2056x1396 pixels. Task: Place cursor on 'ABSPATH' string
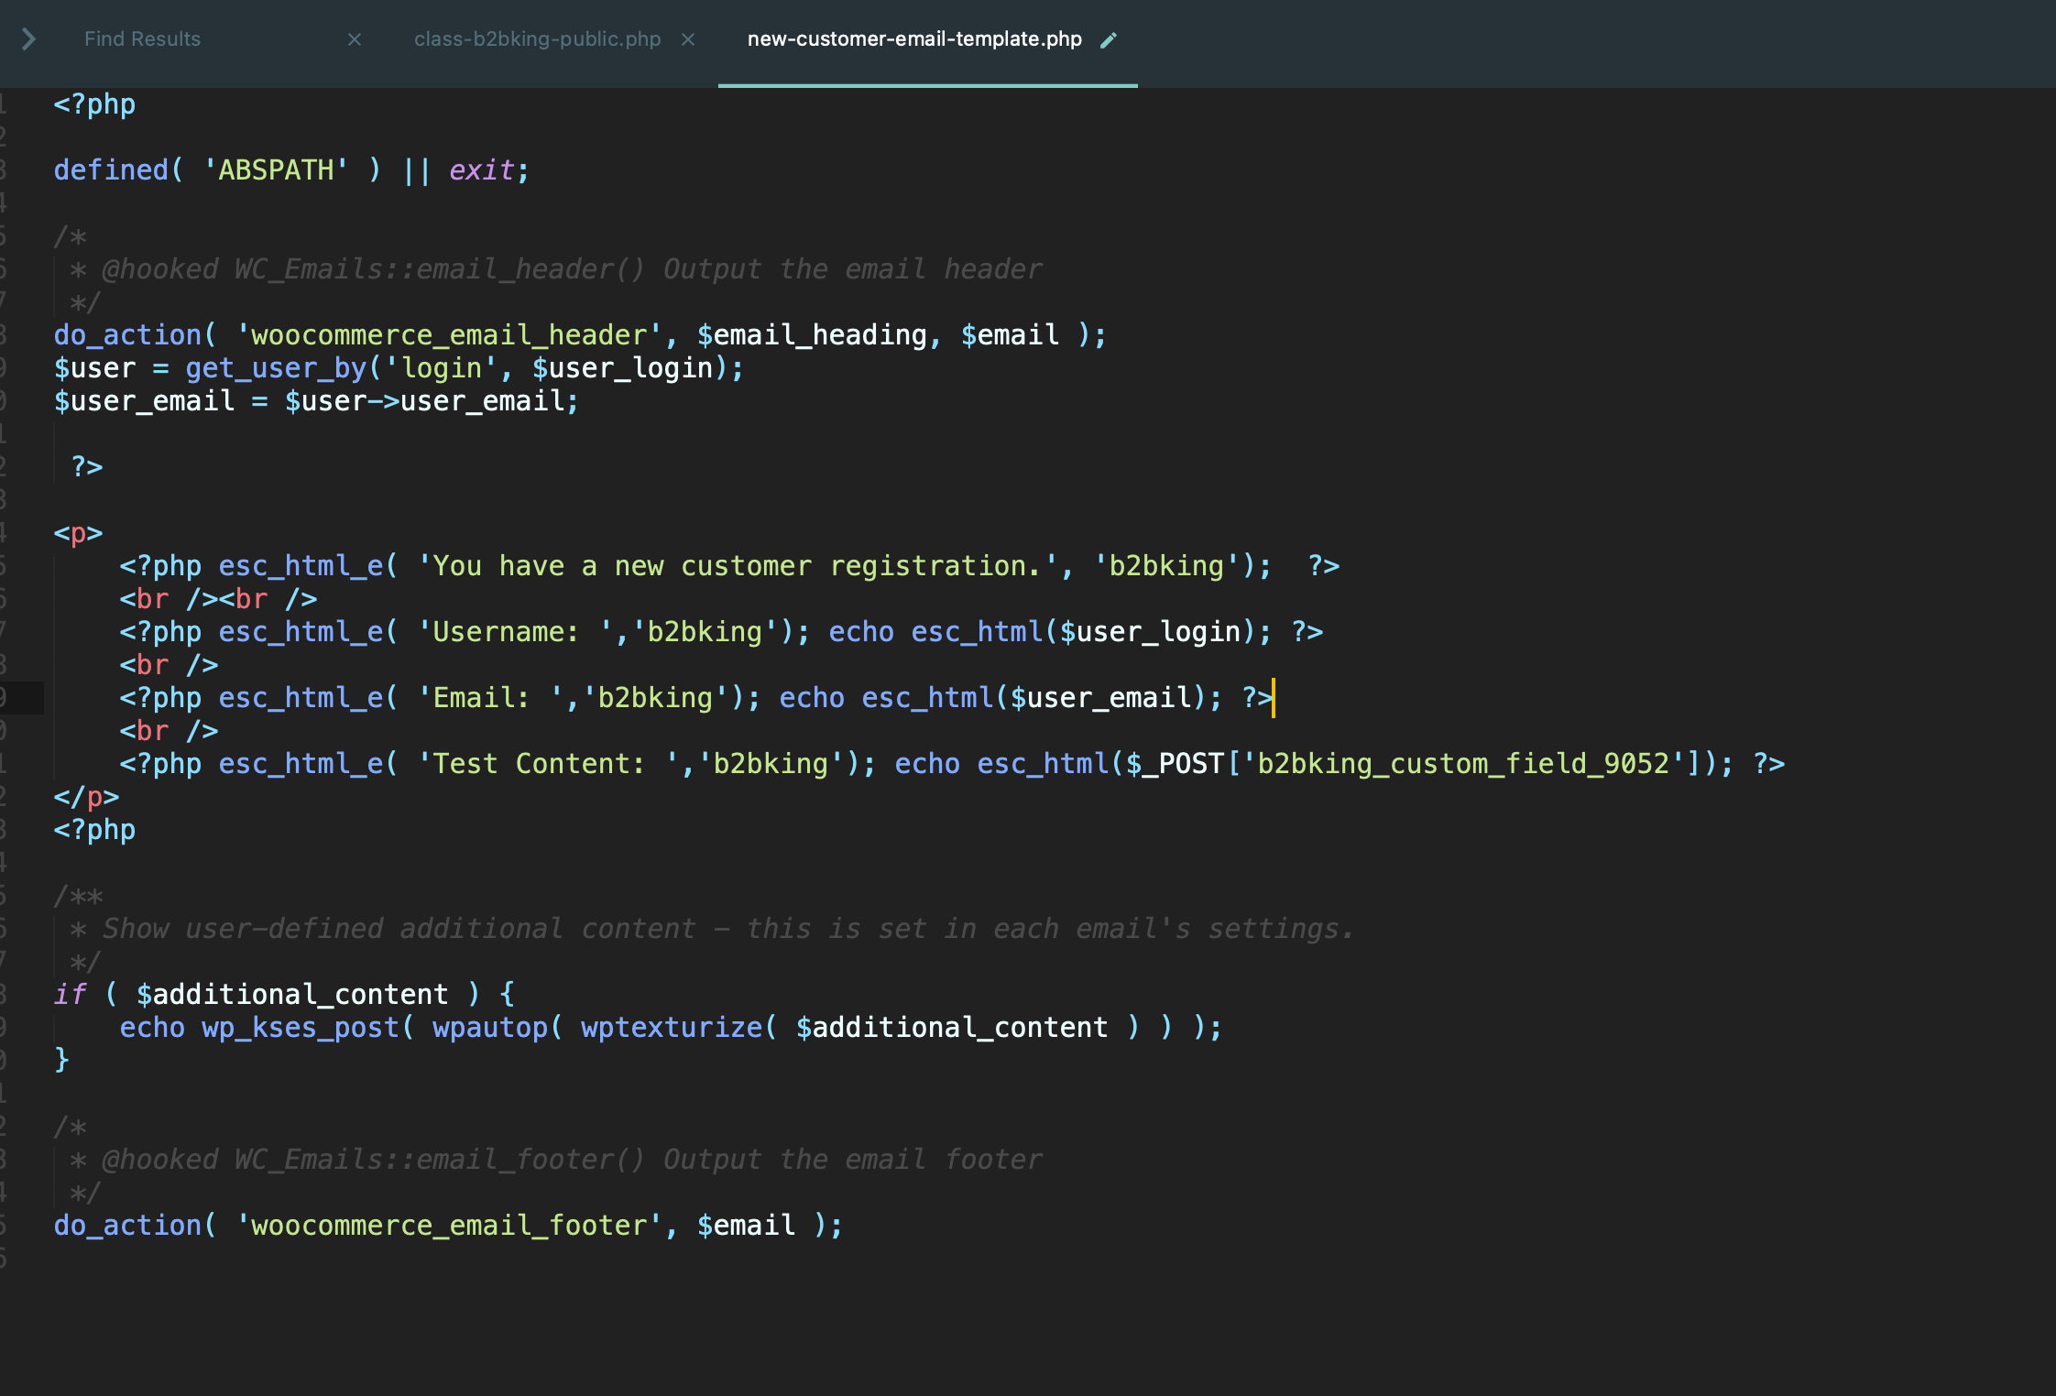pyautogui.click(x=276, y=170)
